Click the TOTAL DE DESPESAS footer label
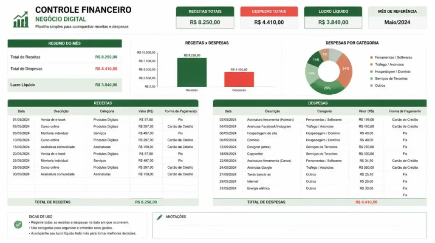The image size is (435, 243). point(266,202)
